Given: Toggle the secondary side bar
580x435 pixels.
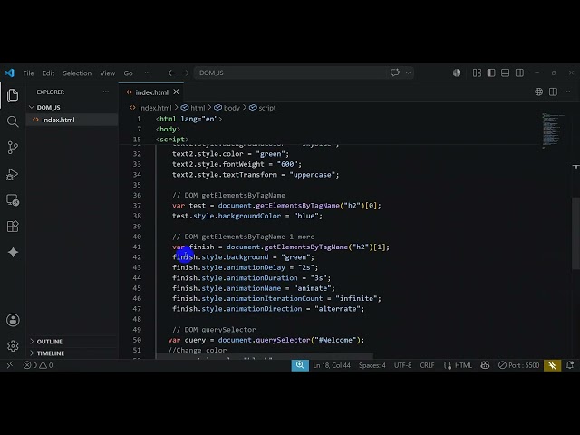Looking at the screenshot, I should [519, 72].
